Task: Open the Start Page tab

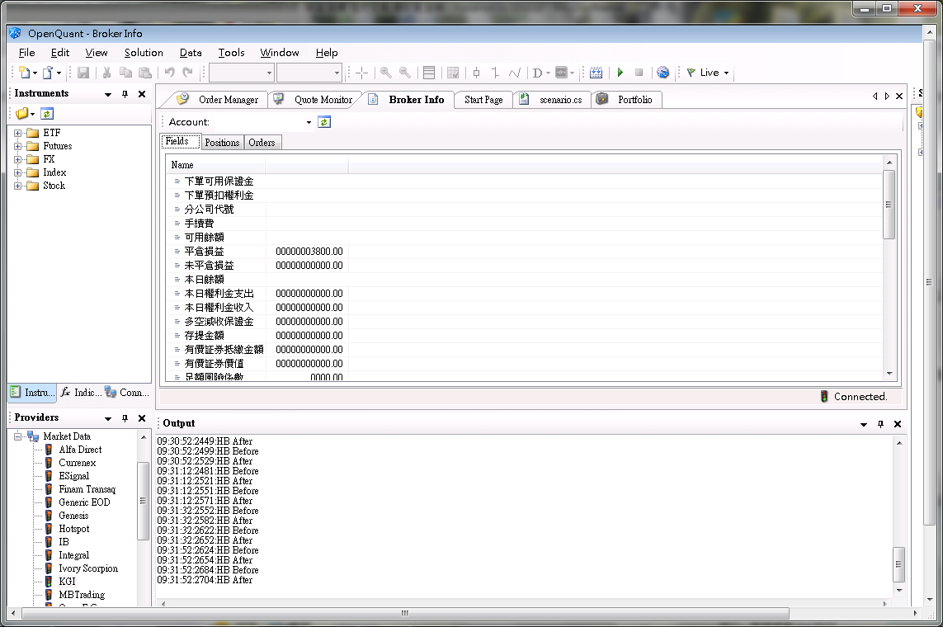Action: click(483, 100)
